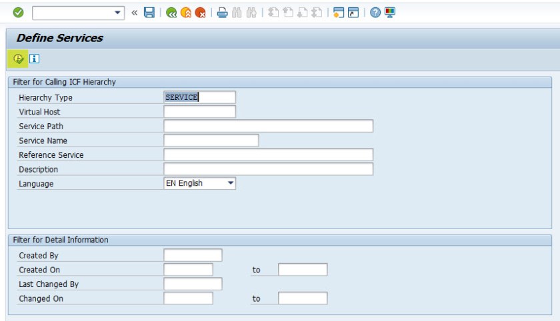Open the Customize Local Layout monitor icon
Screen dimensions: 560x321
tap(390, 13)
